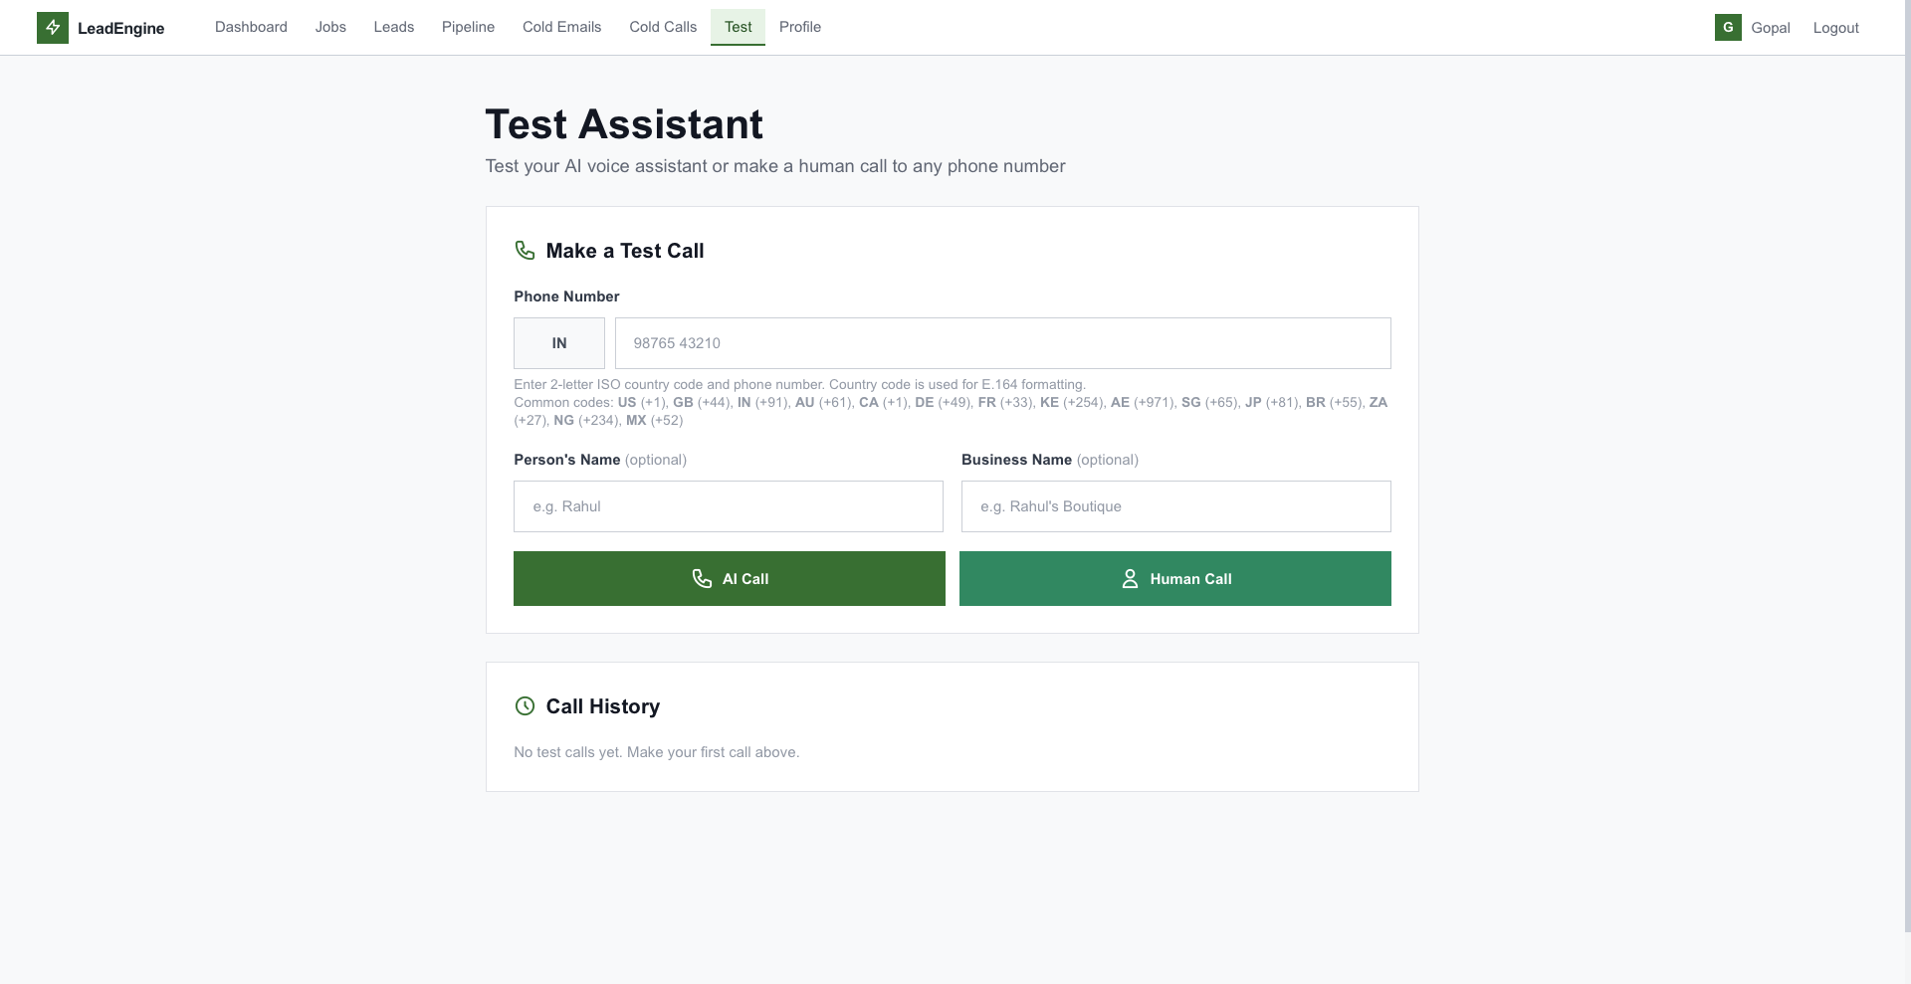
Task: Open the Pipeline section
Action: pyautogui.click(x=467, y=27)
